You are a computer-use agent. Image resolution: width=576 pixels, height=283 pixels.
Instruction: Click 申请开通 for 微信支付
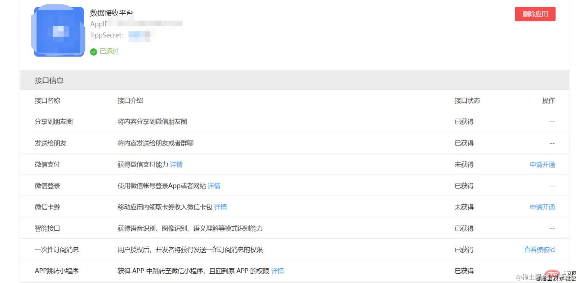pyautogui.click(x=542, y=164)
